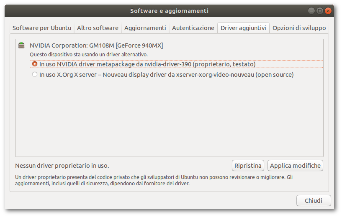342x217 pixels.
Task: Click the 'Nessun driver proprietario in uso' status text
Action: pos(62,166)
